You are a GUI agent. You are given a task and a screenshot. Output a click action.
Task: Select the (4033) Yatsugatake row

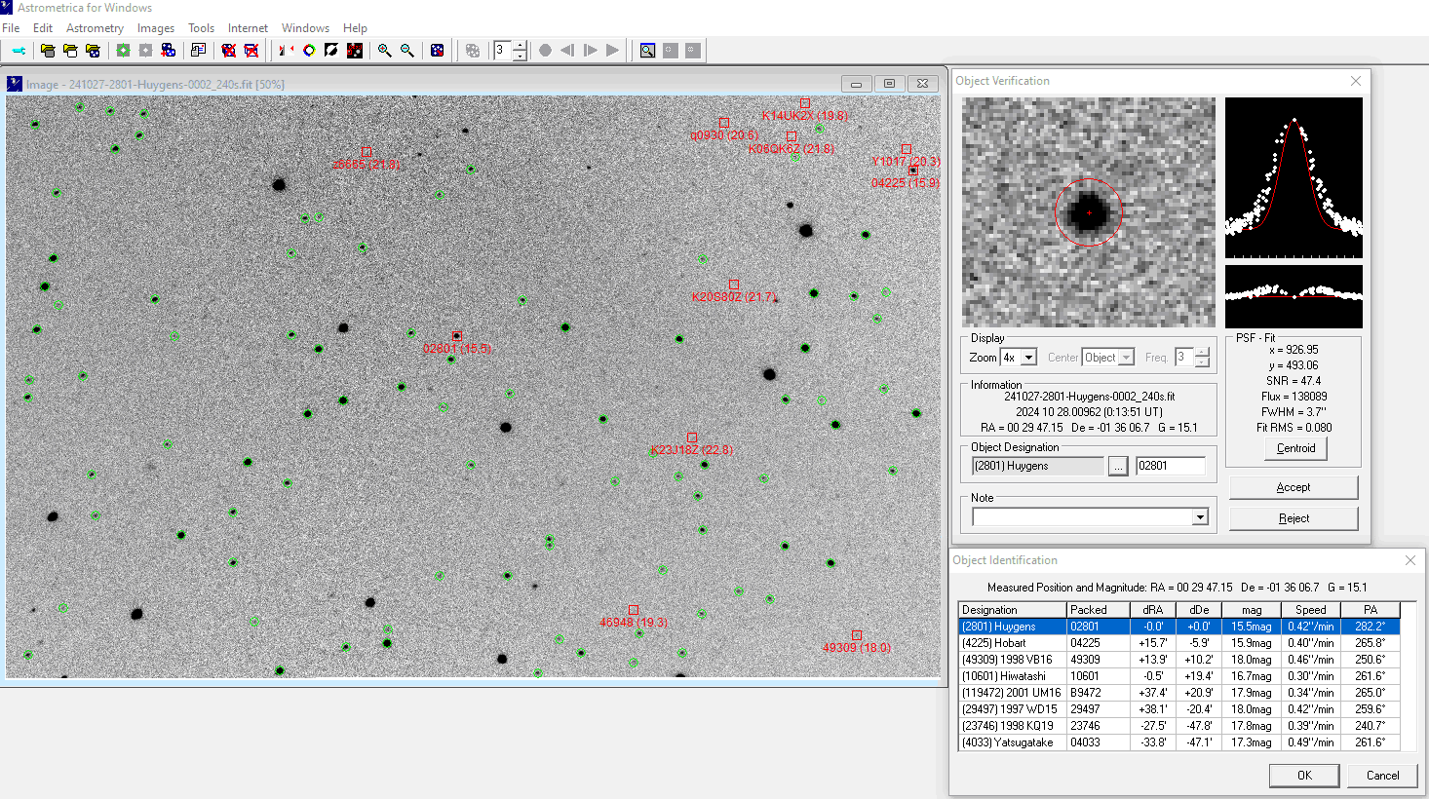click(x=1179, y=742)
